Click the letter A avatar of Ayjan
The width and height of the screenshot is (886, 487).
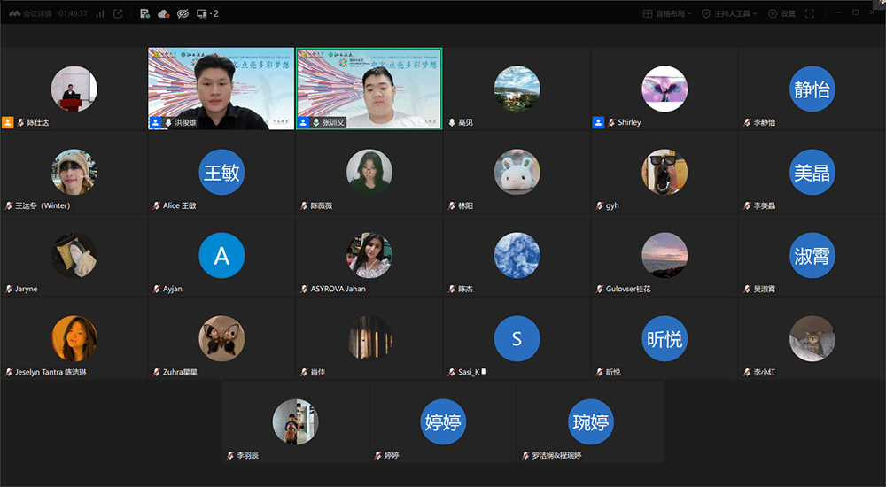221,256
